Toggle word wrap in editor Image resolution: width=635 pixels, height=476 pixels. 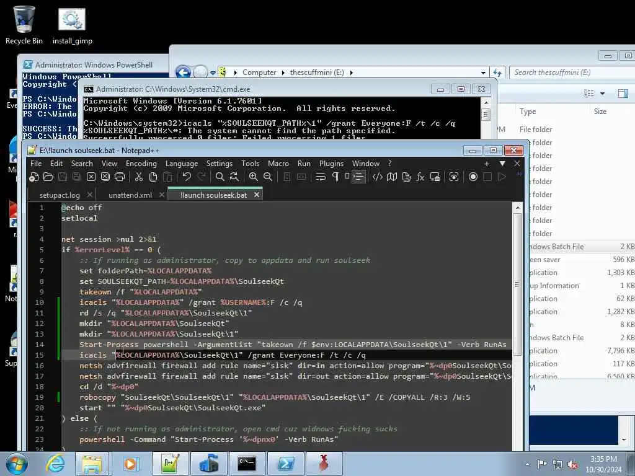coord(321,177)
